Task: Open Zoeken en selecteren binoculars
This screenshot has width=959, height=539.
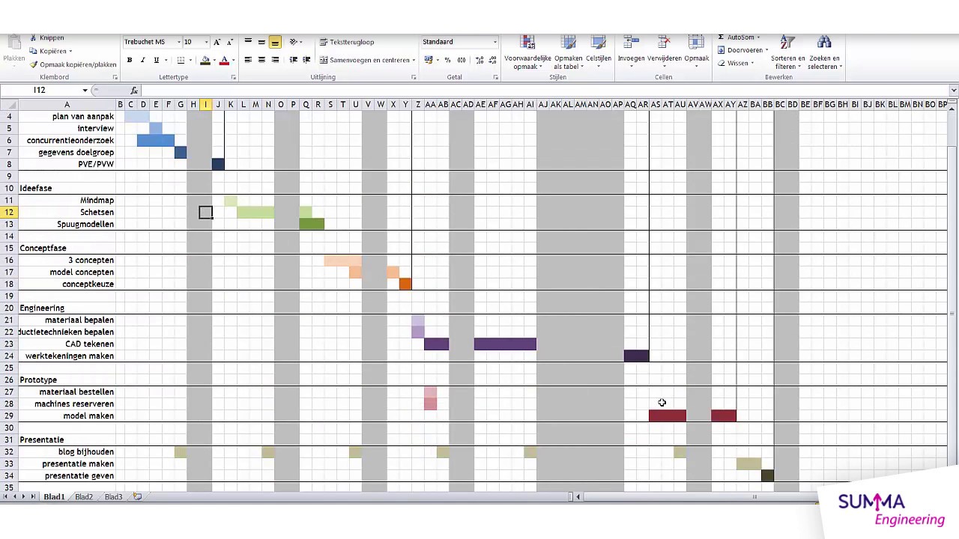Action: click(x=824, y=52)
